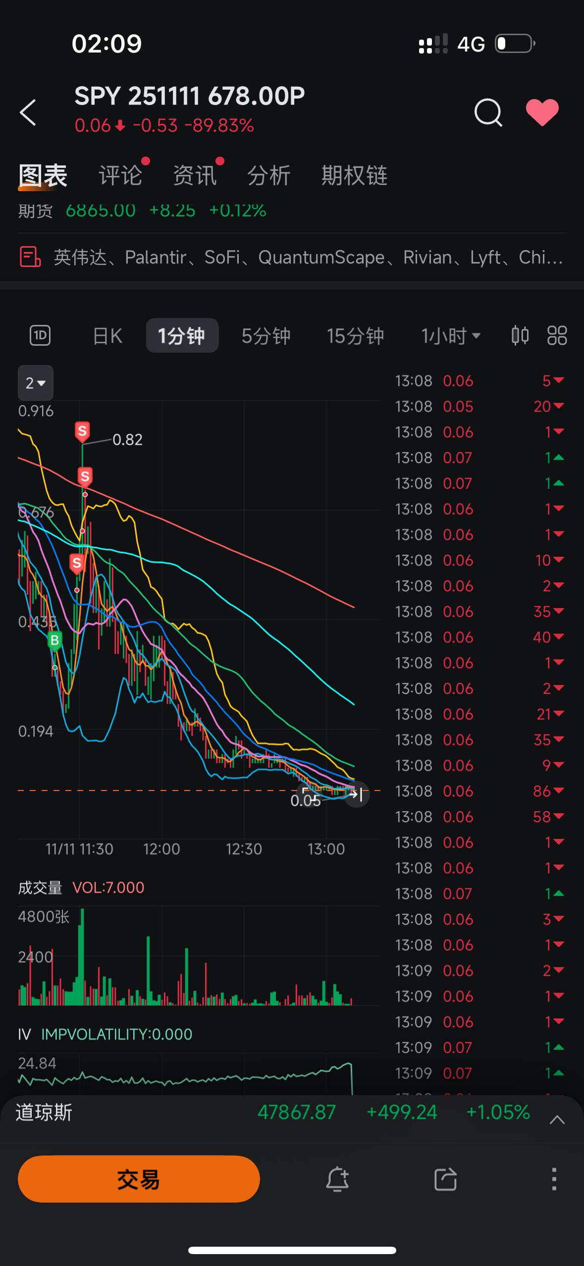Switch to the 评论 tab
This screenshot has height=1266, width=584.
click(x=120, y=175)
